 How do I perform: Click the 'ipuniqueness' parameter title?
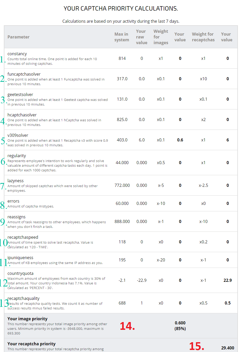[20, 258]
